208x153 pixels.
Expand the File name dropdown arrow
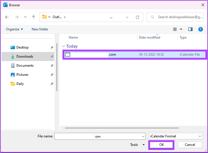(143, 136)
